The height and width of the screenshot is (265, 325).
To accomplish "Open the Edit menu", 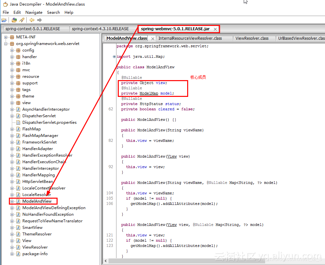I will (17, 12).
